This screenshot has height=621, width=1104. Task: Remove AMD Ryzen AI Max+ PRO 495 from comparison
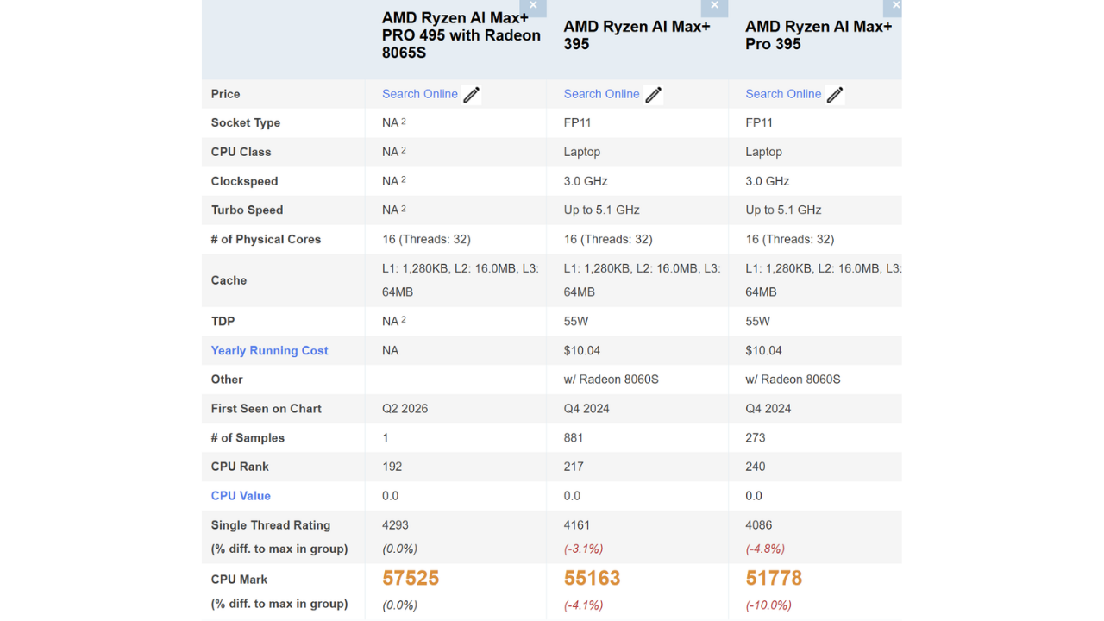[533, 7]
